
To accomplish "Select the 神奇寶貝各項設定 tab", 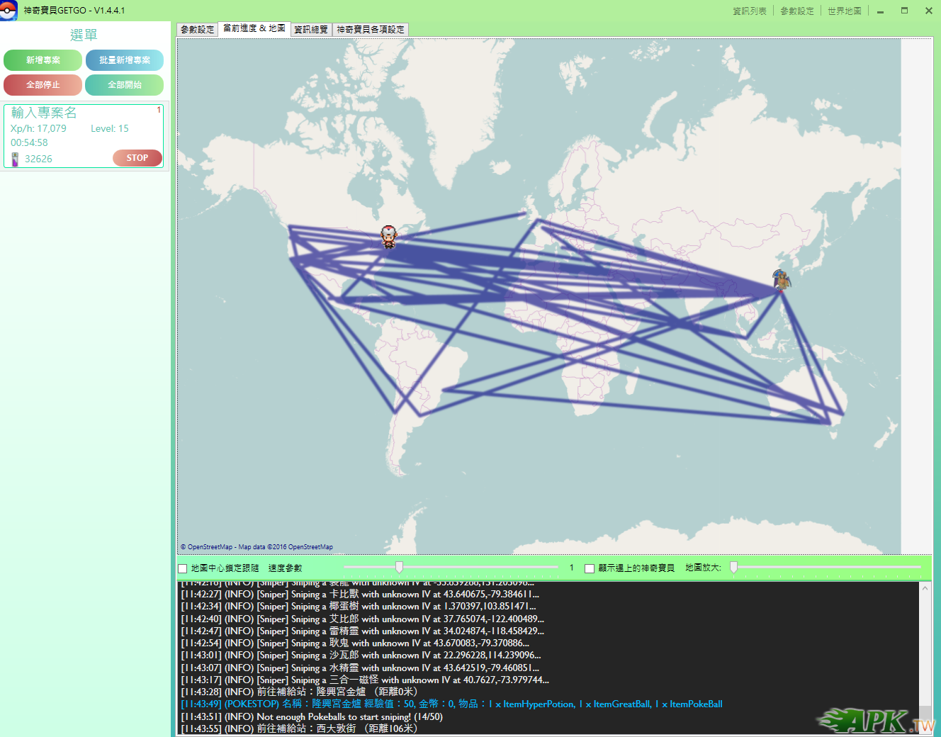I will 370,29.
